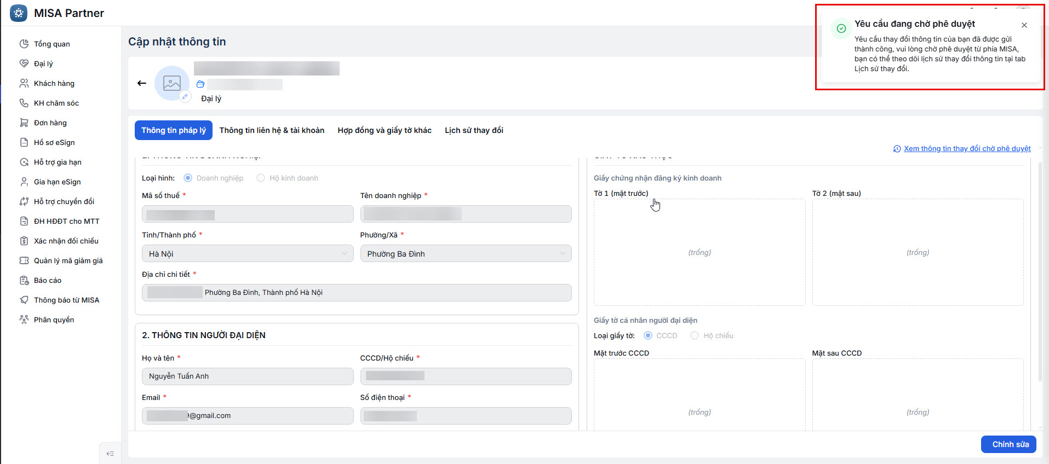Click the Họ và tên input field
1049x464 pixels.
pos(248,376)
